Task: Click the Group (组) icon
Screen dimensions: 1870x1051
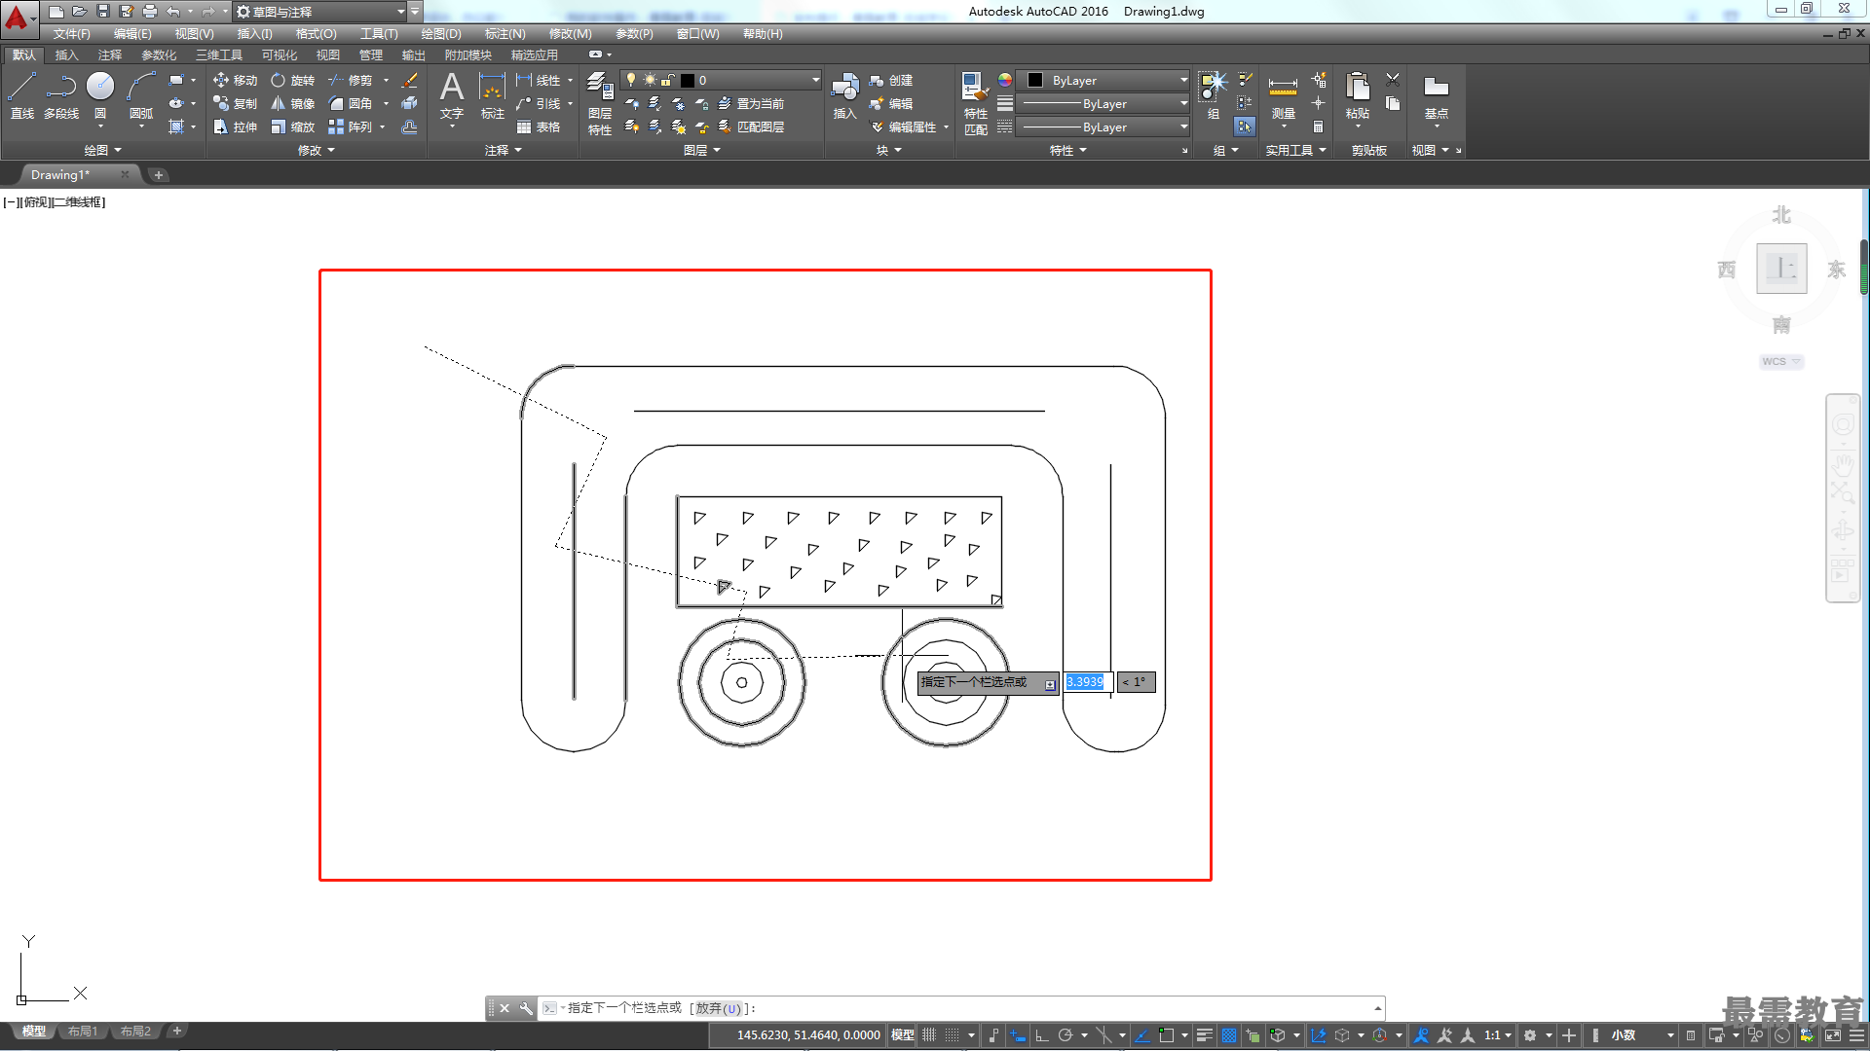Action: coord(1213,95)
